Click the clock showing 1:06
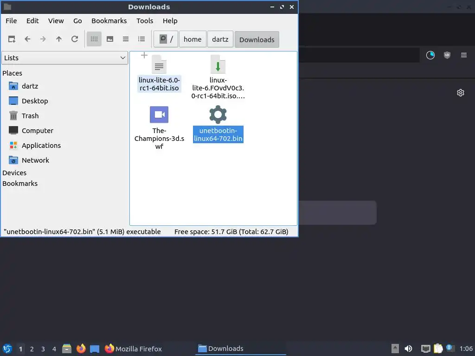The width and height of the screenshot is (475, 356). pyautogui.click(x=466, y=349)
